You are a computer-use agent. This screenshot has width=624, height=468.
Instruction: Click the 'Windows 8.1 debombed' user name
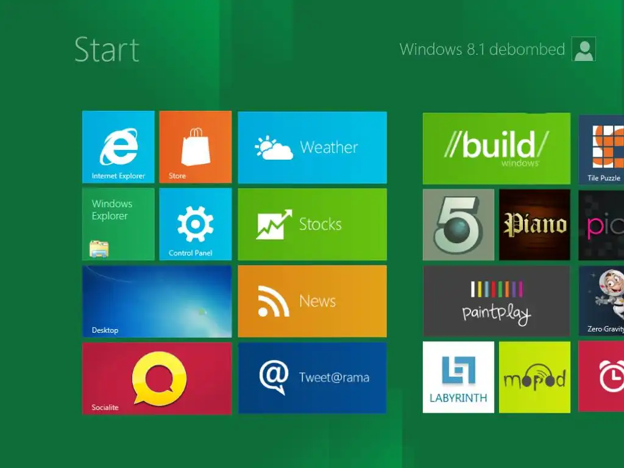[483, 49]
